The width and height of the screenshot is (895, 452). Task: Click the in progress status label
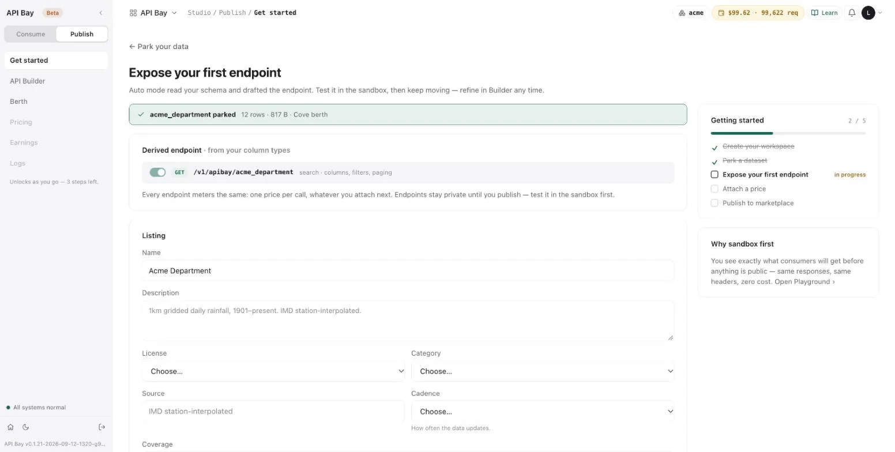coord(849,175)
